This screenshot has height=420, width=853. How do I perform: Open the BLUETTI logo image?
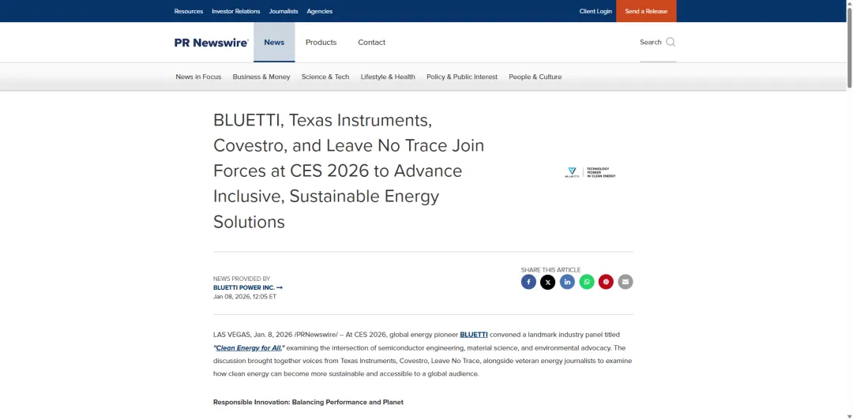tap(590, 172)
